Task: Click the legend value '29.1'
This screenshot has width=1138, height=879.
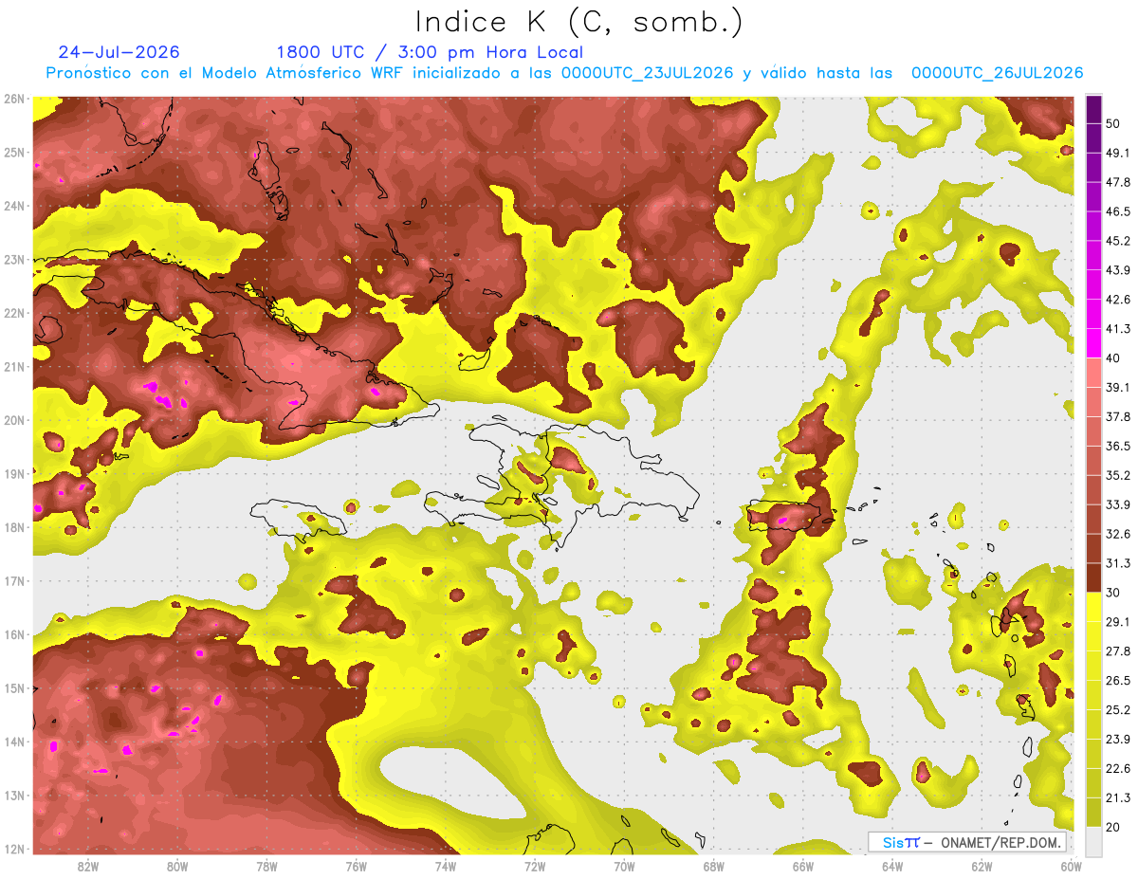Action: [1118, 622]
